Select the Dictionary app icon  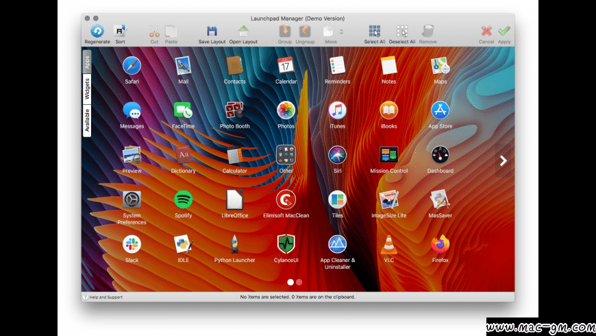coord(183,155)
